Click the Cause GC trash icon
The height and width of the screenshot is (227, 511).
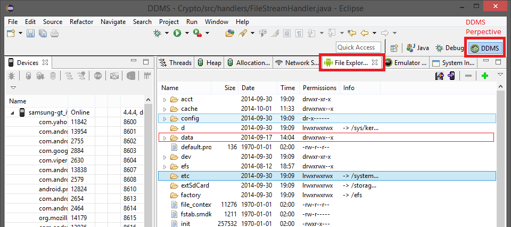click(53, 76)
